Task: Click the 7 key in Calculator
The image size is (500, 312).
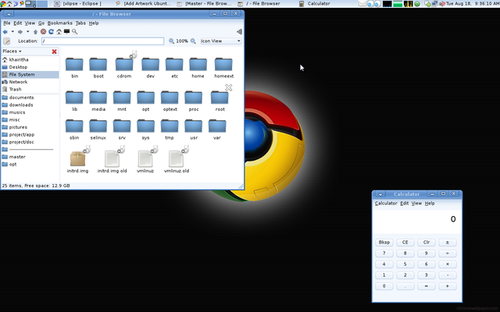Action: point(384,253)
